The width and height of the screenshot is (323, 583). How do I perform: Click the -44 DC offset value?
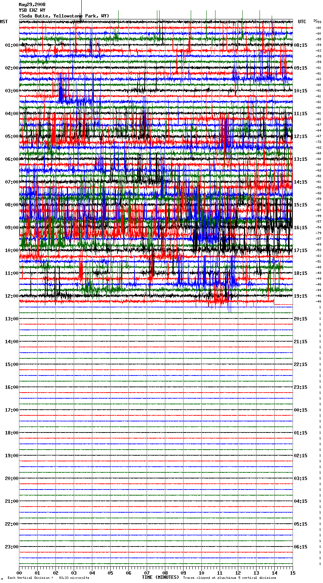318,290
